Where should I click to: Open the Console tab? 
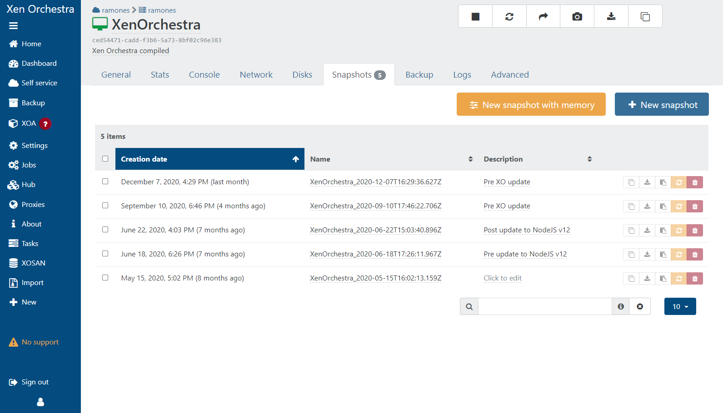tap(204, 74)
